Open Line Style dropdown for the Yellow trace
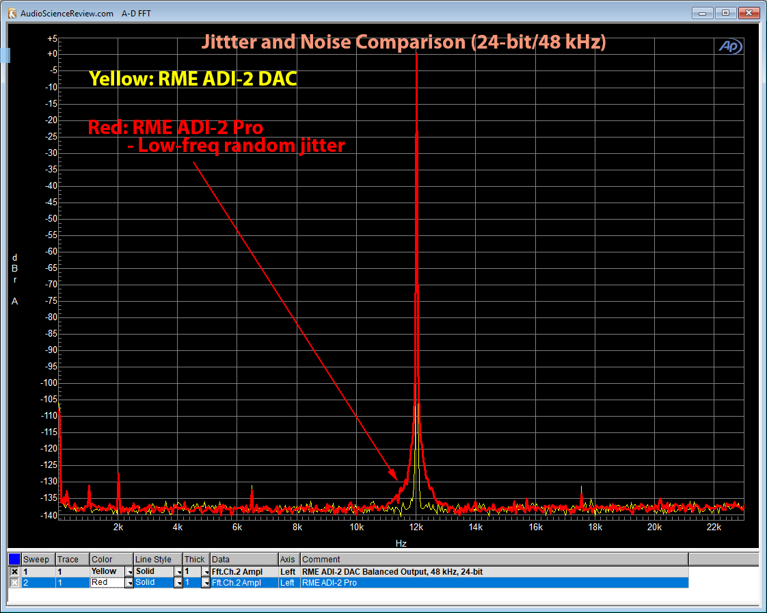767x613 pixels. 178,571
